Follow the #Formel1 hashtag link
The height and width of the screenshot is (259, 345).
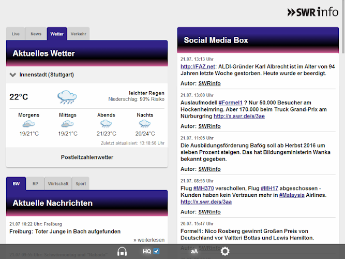point(230,103)
